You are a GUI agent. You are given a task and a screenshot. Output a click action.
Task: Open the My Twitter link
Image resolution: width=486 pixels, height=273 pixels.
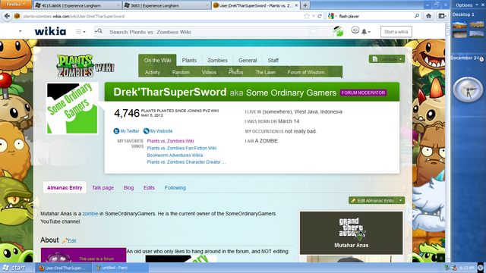click(126, 131)
